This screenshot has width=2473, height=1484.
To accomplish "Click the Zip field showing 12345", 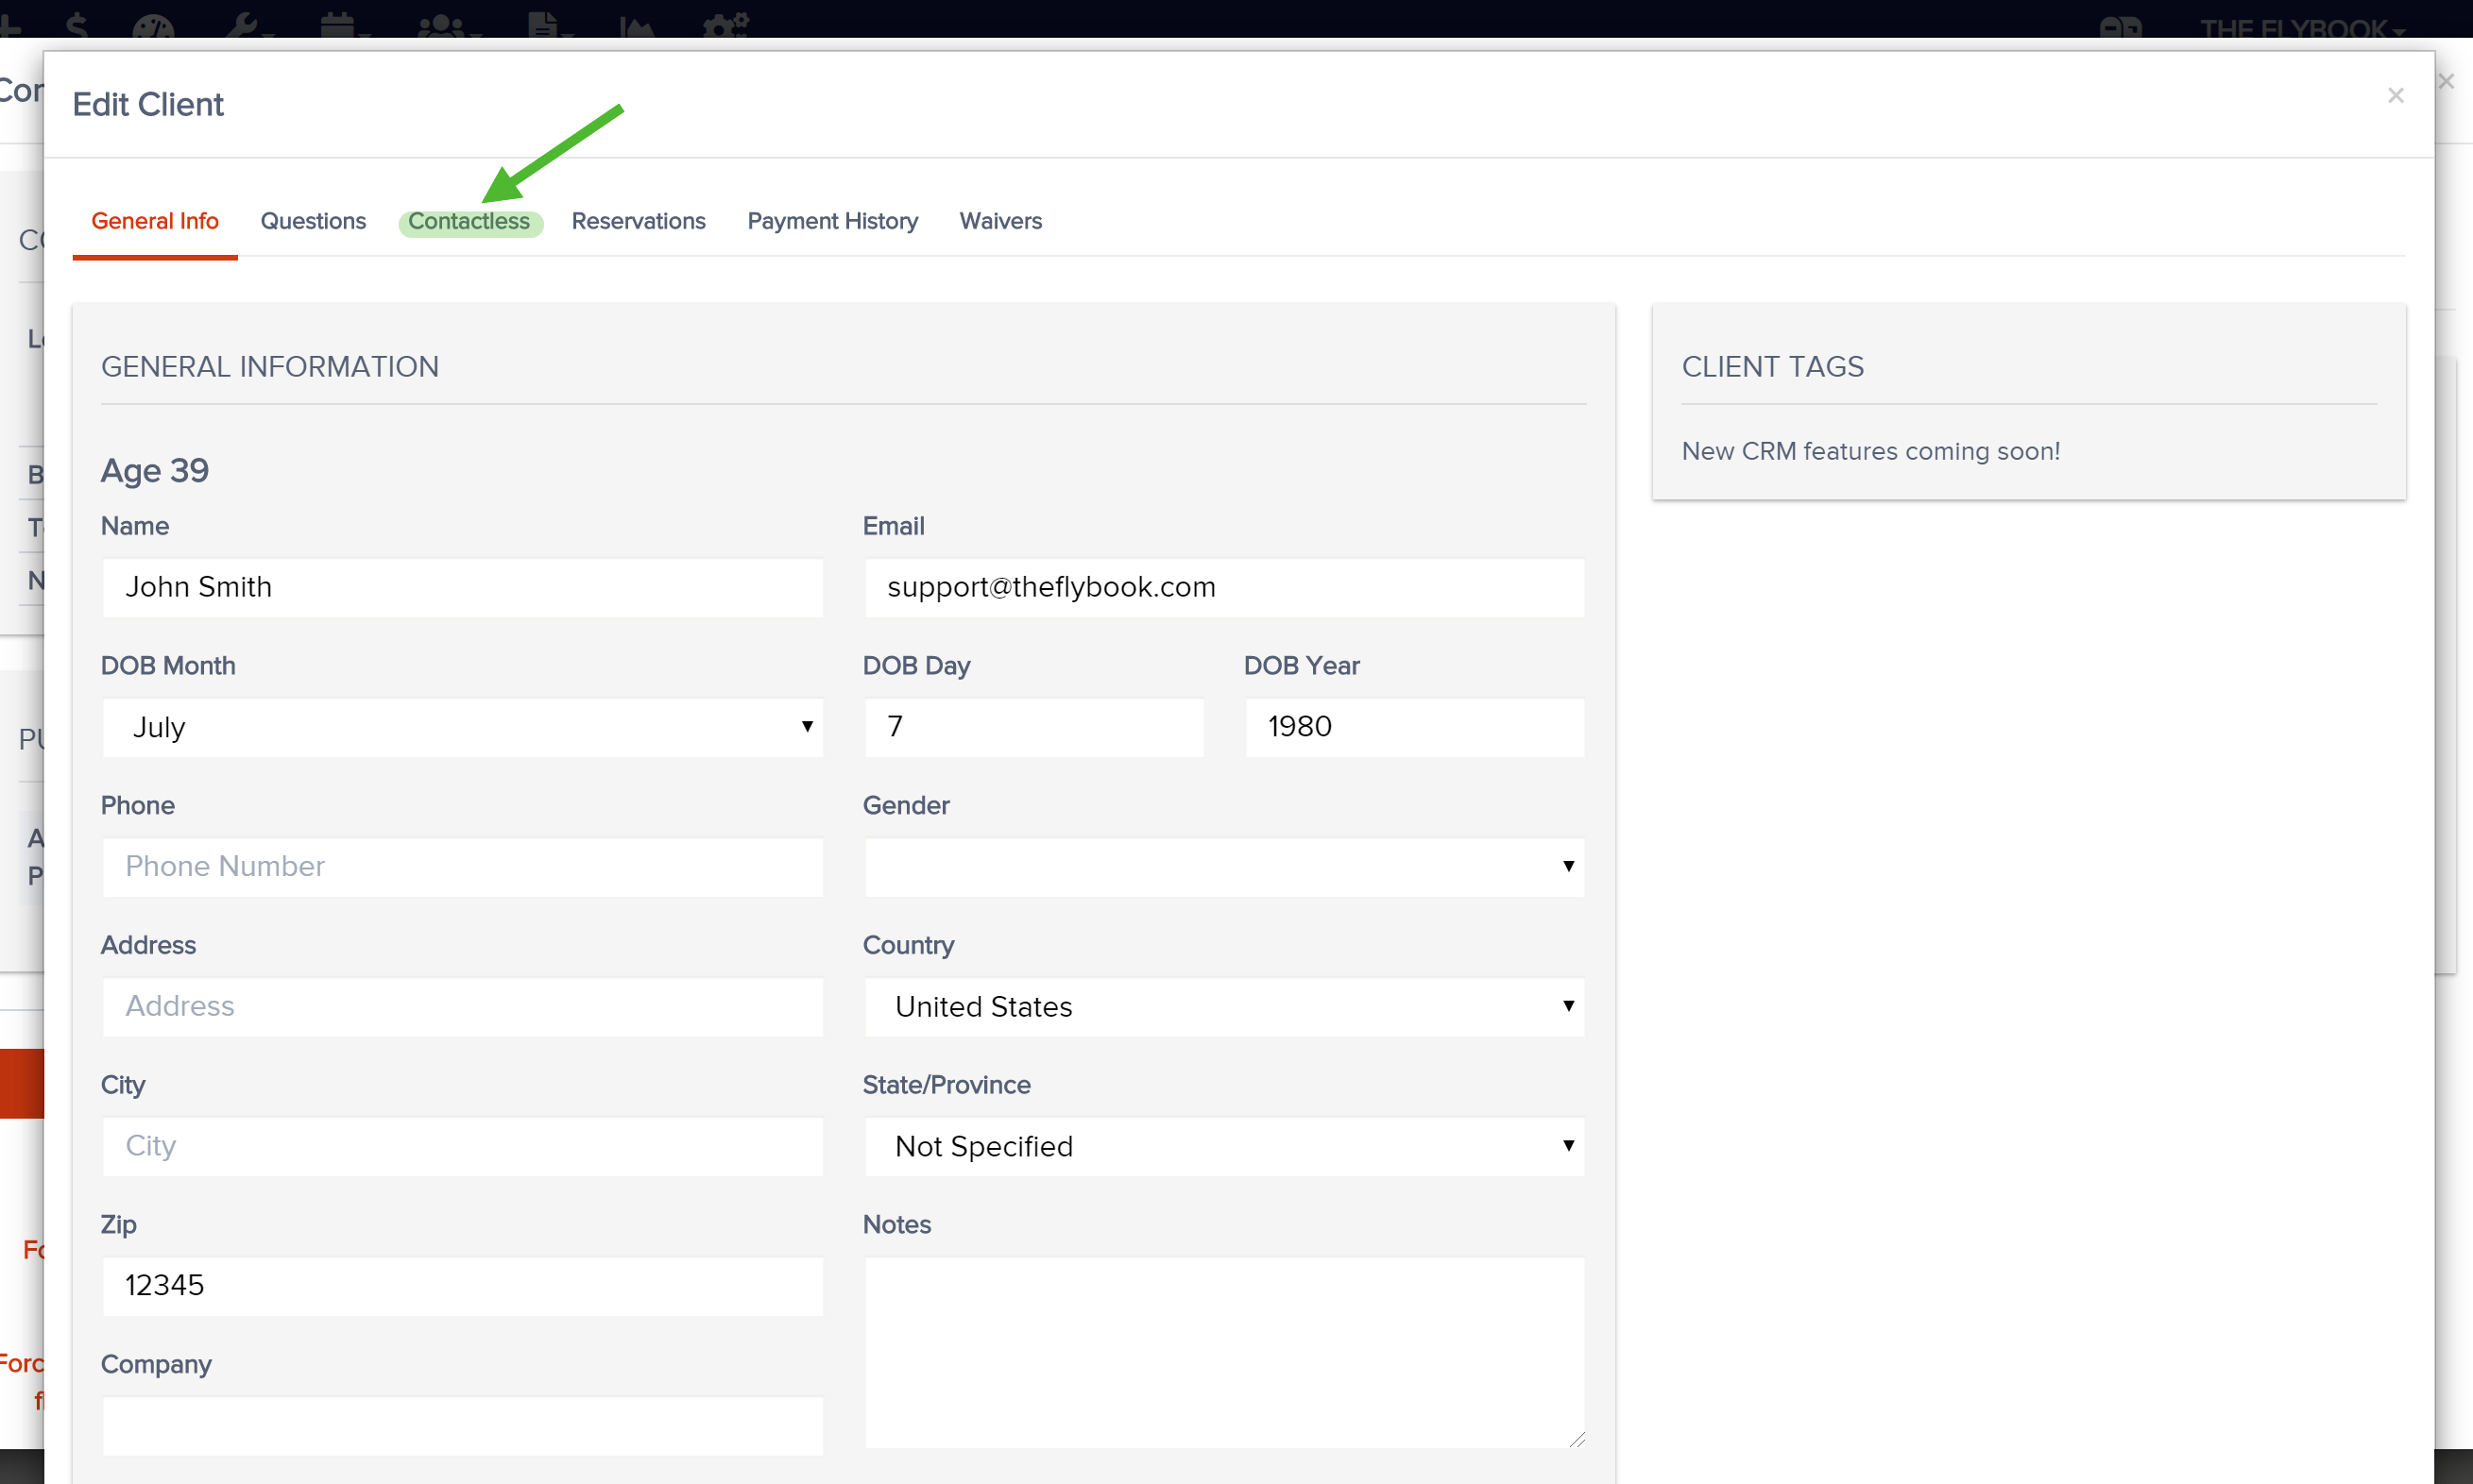I will click(463, 1286).
